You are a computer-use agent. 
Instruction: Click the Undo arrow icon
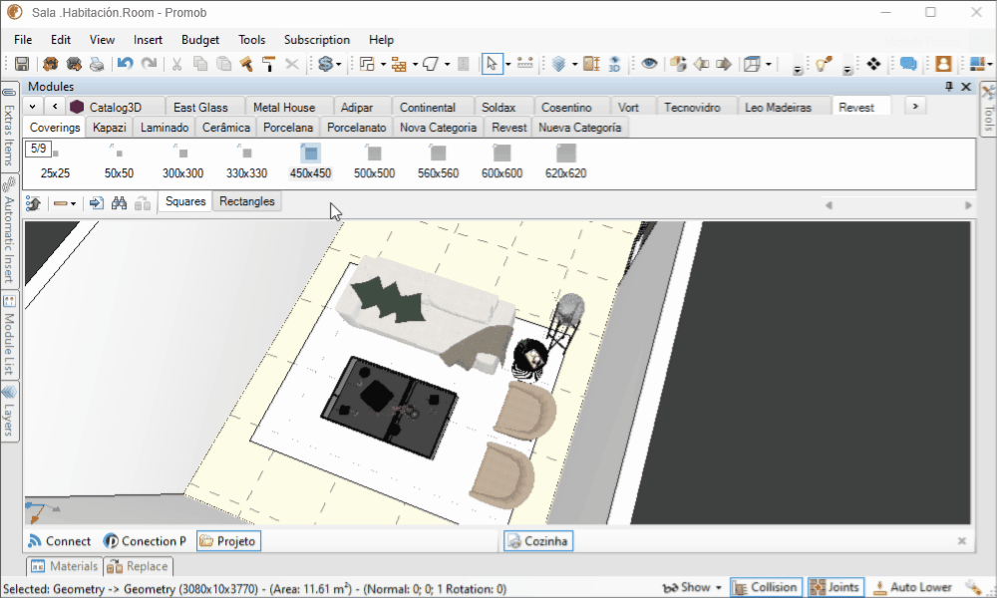tap(125, 64)
